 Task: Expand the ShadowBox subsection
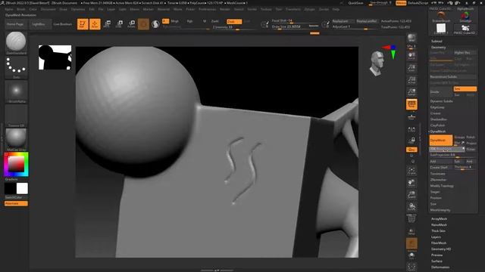tap(438, 119)
